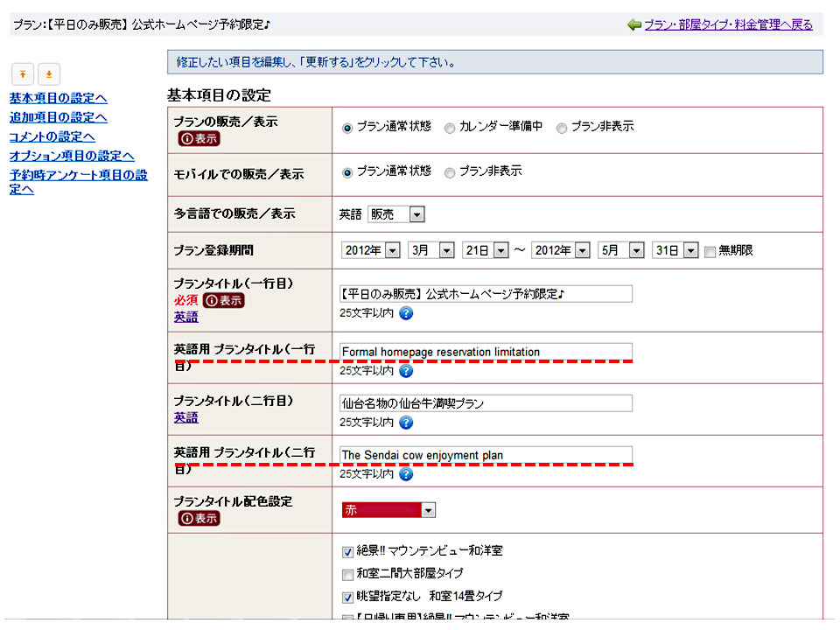Click the scroll-to-bottom arrow icon
This screenshot has height=630, width=840.
[x=49, y=74]
